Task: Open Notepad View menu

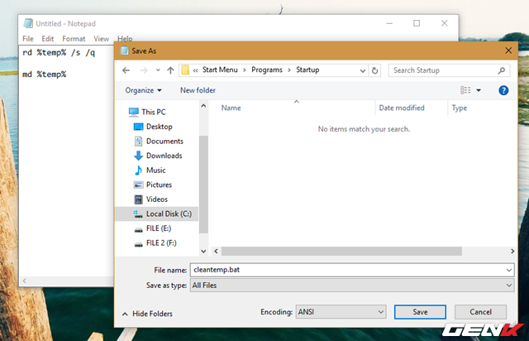Action: click(101, 39)
